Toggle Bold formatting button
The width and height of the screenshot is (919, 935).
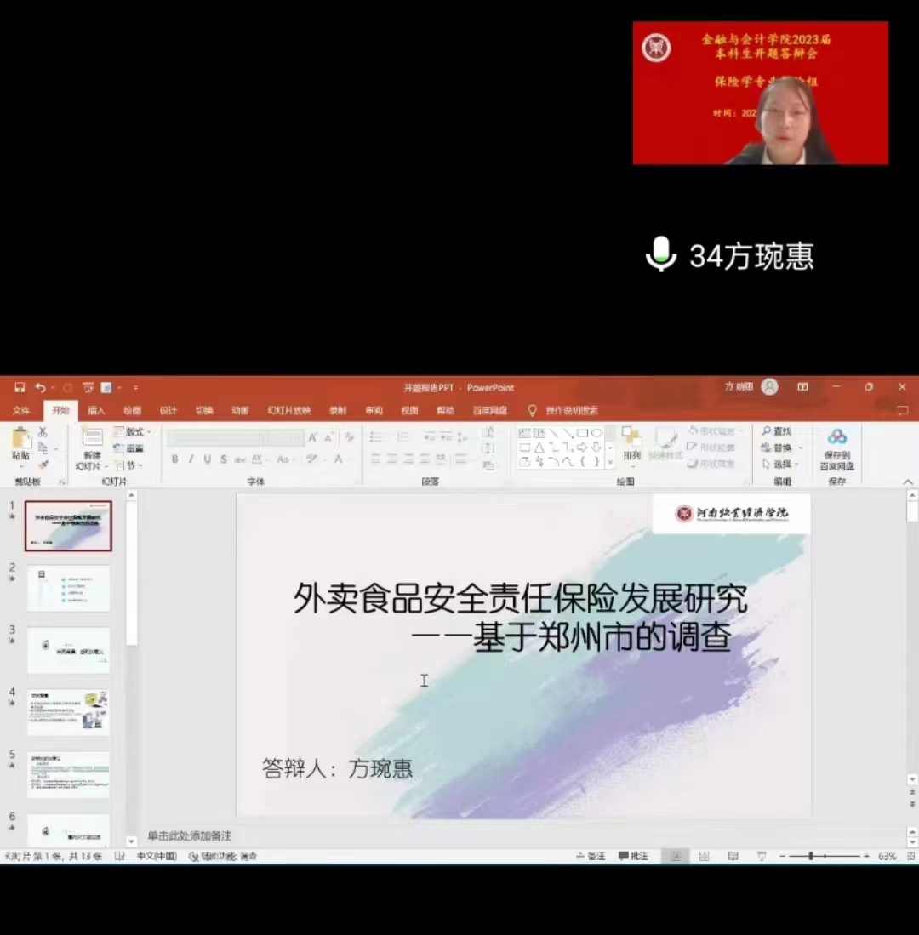(x=175, y=459)
